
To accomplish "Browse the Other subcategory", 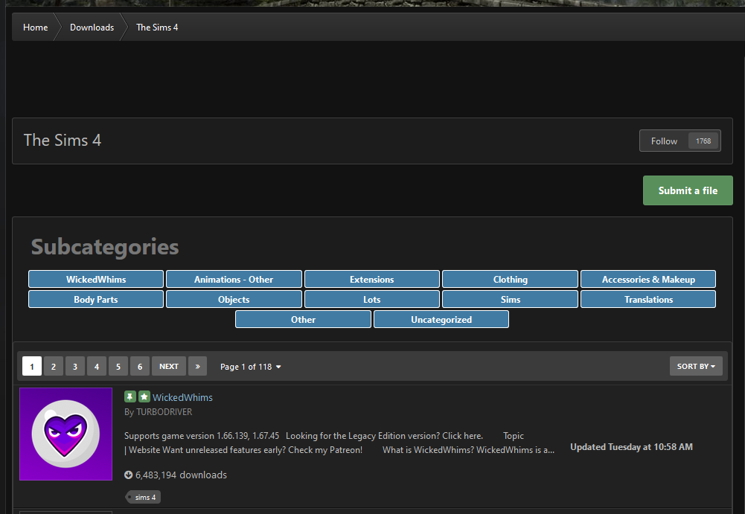I will (x=303, y=319).
